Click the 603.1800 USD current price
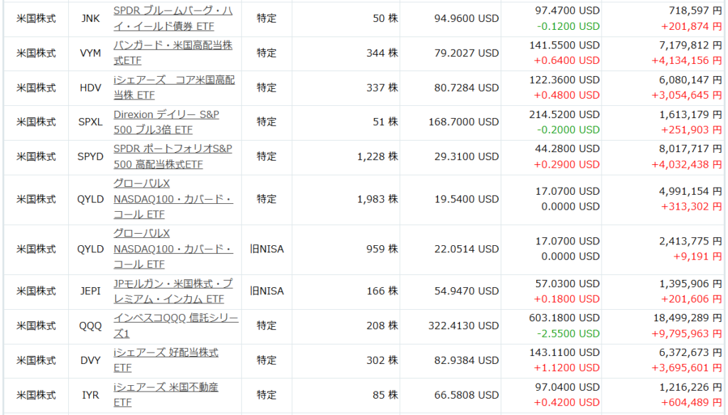Screen dimensions: 728x415 (x=564, y=318)
